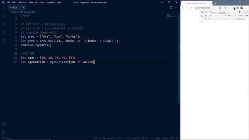The height and width of the screenshot is (140, 249).
Task: Go back in Chrome
Action: [x=183, y=8]
